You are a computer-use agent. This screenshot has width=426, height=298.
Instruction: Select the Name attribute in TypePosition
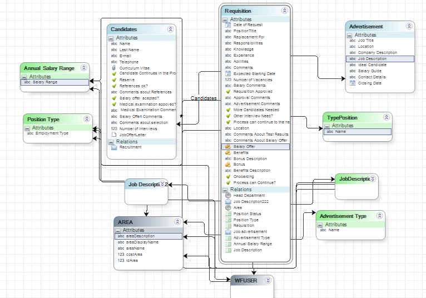[x=340, y=132]
